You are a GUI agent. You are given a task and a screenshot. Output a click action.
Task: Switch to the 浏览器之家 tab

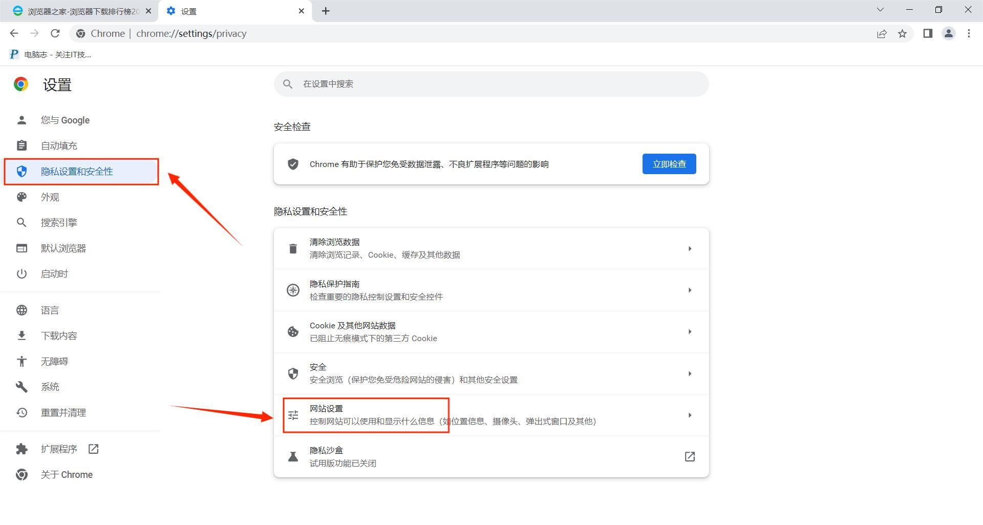[79, 11]
